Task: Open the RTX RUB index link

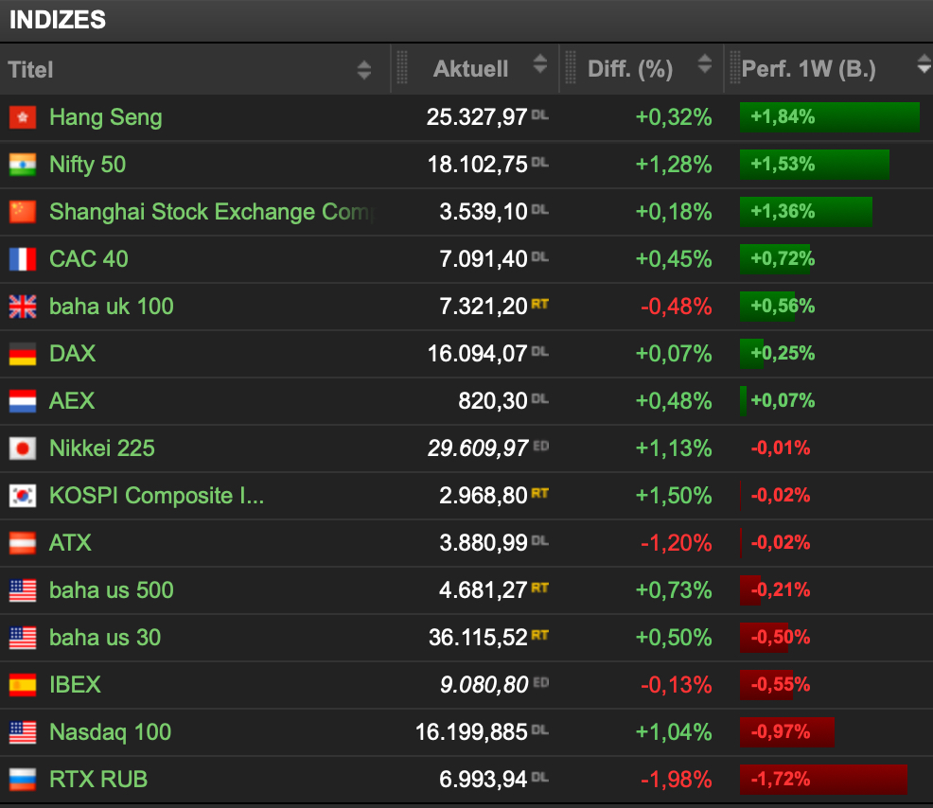Action: click(98, 780)
